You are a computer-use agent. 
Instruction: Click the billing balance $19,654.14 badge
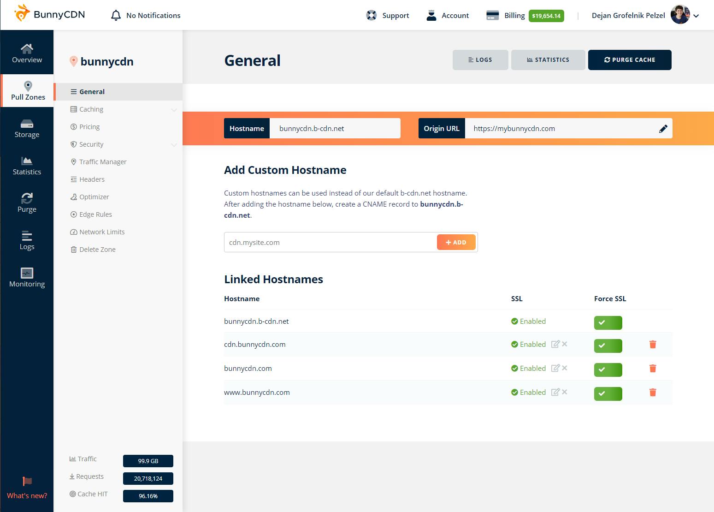click(546, 16)
